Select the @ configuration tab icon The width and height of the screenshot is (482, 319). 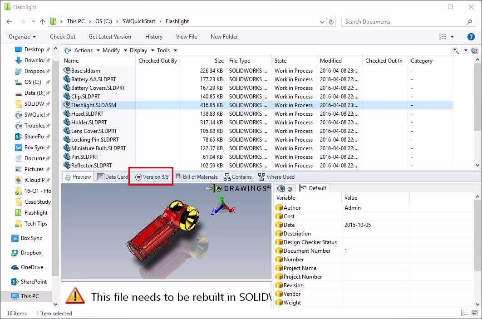[284, 188]
